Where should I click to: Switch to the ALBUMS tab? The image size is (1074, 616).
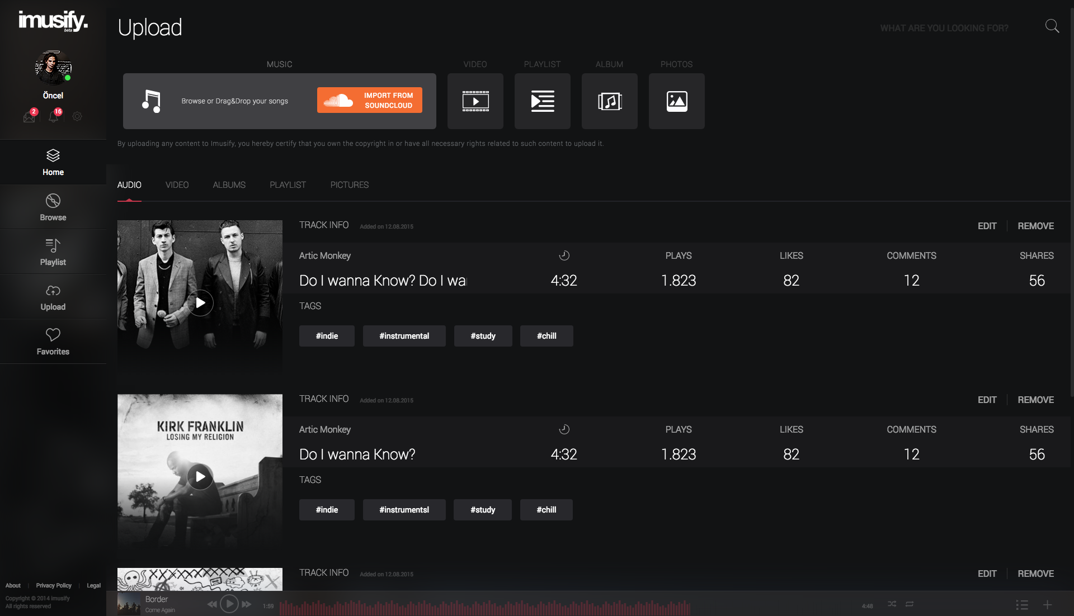pyautogui.click(x=229, y=185)
